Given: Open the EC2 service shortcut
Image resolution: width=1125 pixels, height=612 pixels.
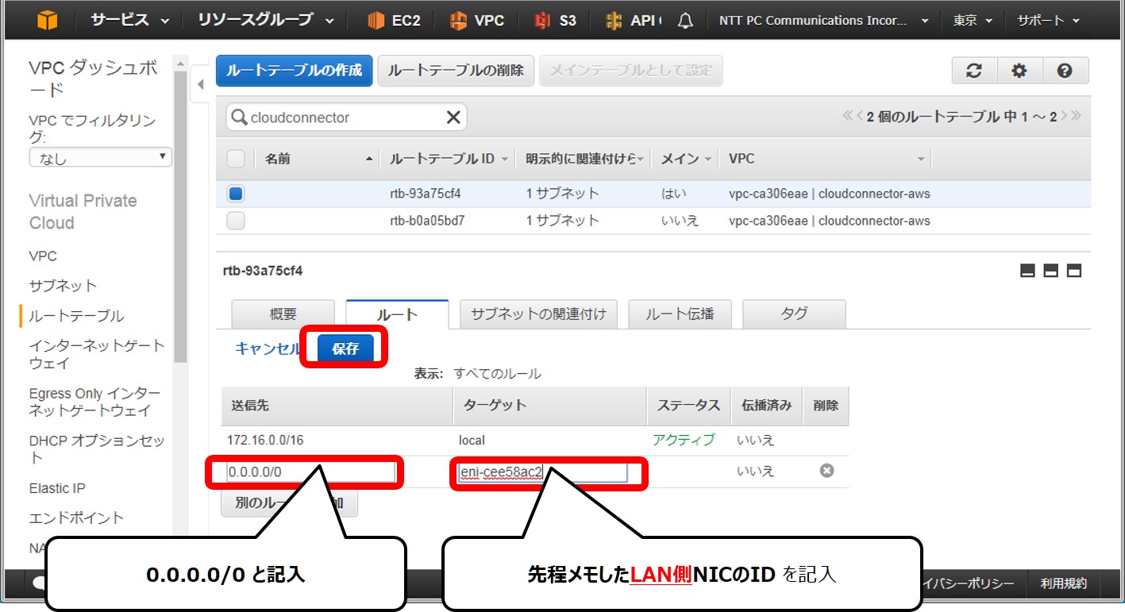Looking at the screenshot, I should point(394,21).
